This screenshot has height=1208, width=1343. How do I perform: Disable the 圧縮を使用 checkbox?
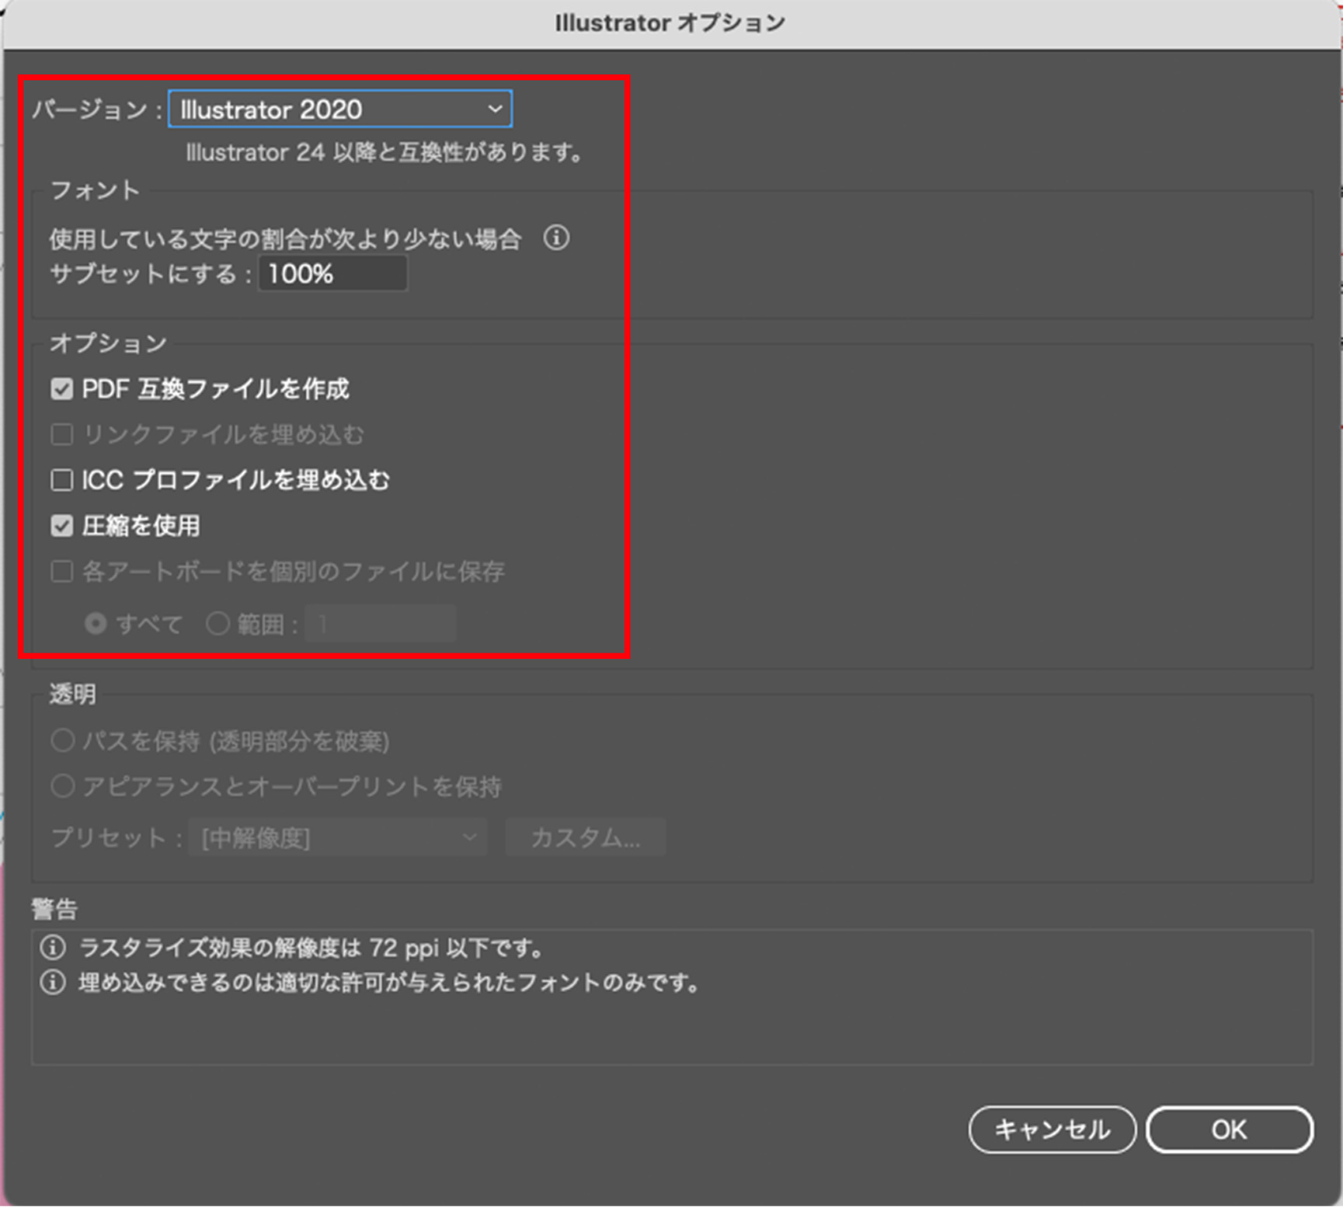(x=62, y=525)
